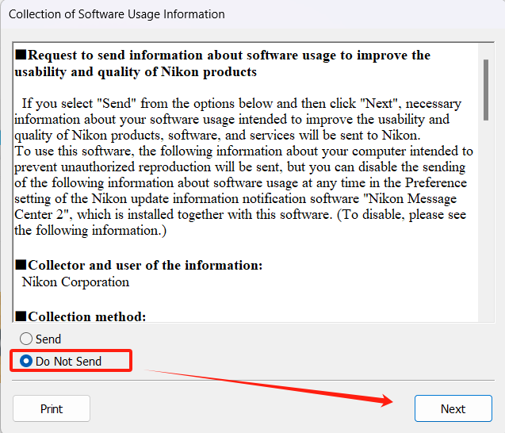Choose the "Do Not Send" radio button circle
Image resolution: width=505 pixels, height=433 pixels.
[x=26, y=361]
